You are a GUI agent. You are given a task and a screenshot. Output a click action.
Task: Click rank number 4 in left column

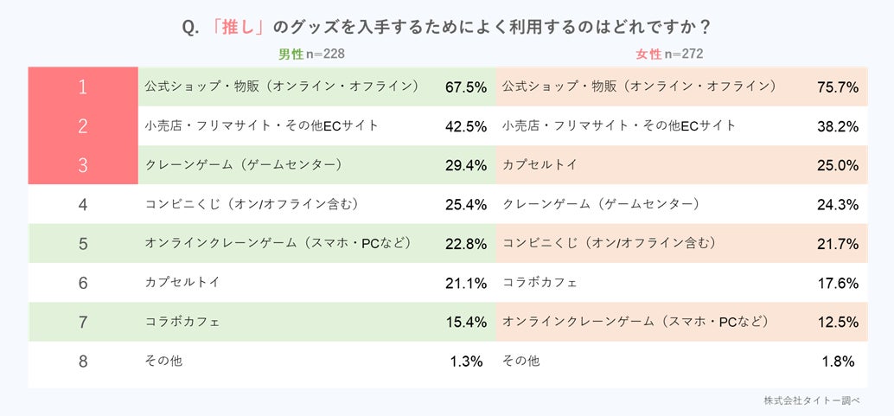click(x=83, y=205)
